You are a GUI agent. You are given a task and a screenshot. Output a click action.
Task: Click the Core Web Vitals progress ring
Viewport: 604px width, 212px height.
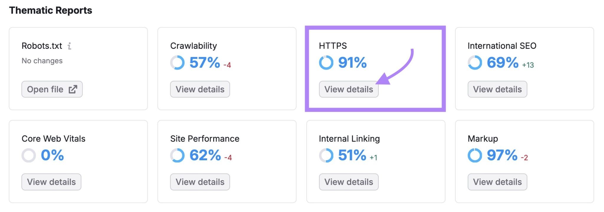click(28, 155)
